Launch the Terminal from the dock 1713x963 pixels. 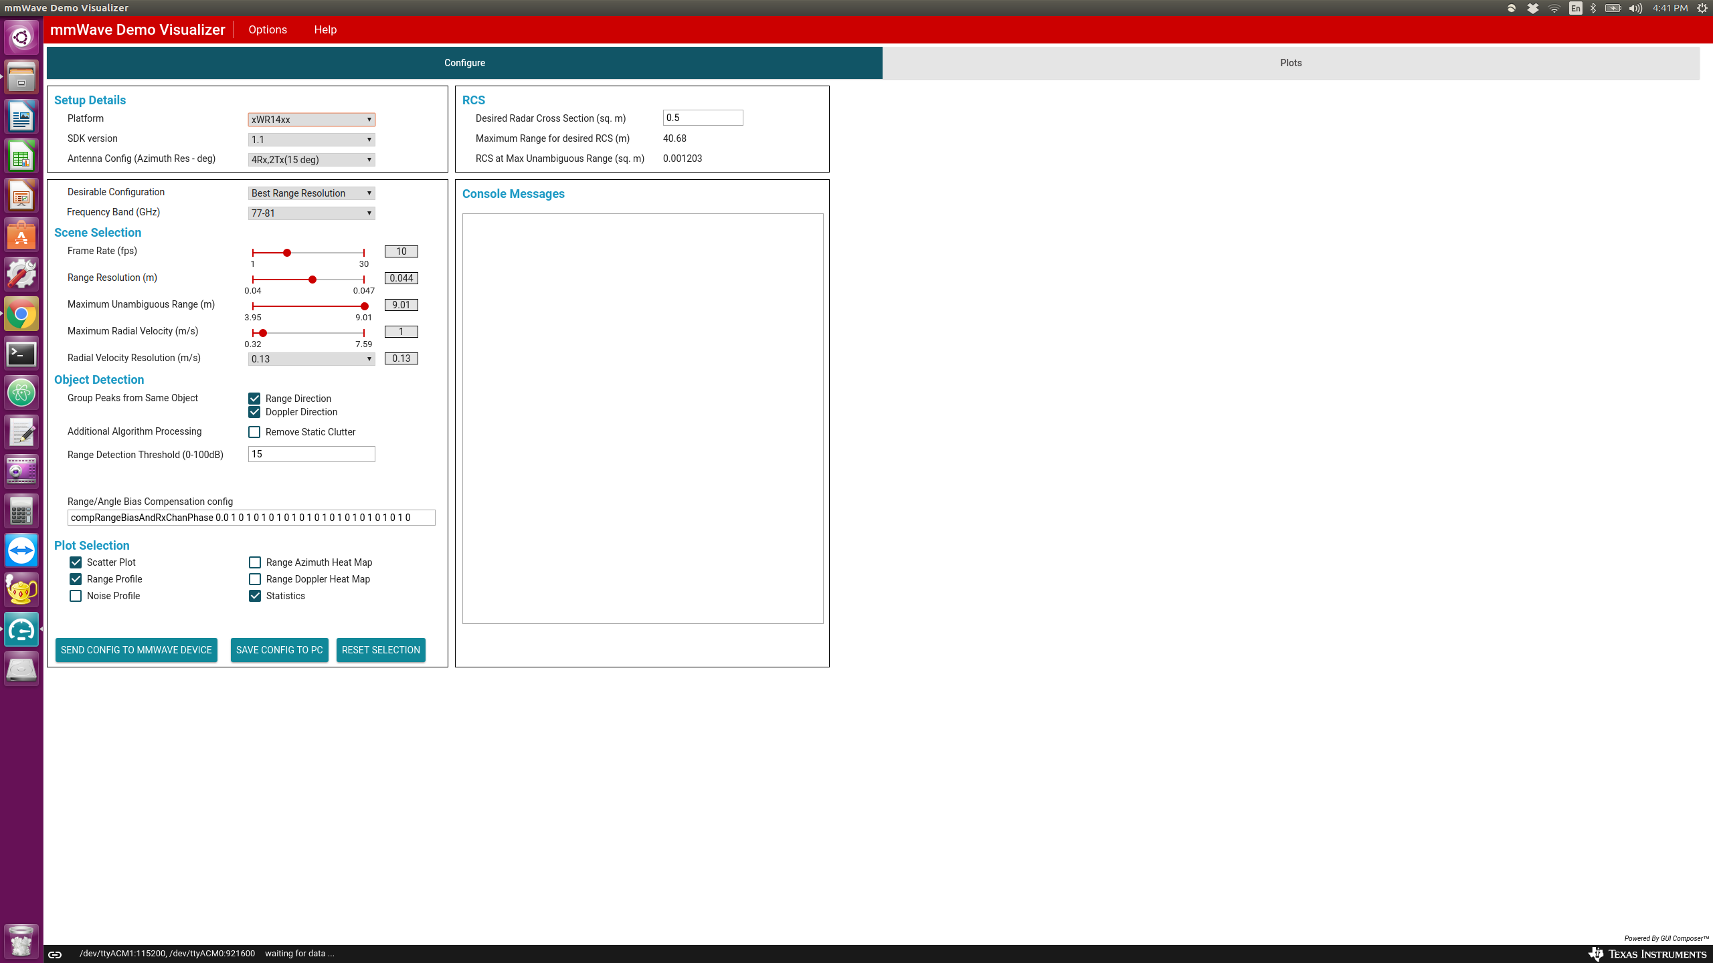(21, 354)
